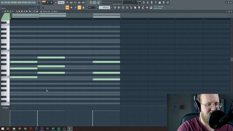Click the play button in transport
233x131 pixels.
pos(48,3)
